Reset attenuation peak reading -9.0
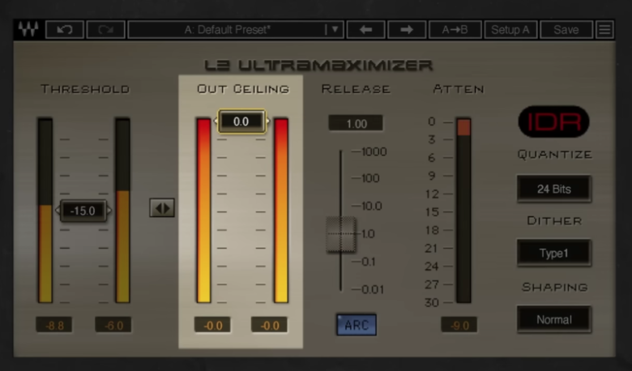The image size is (632, 371). pos(459,325)
